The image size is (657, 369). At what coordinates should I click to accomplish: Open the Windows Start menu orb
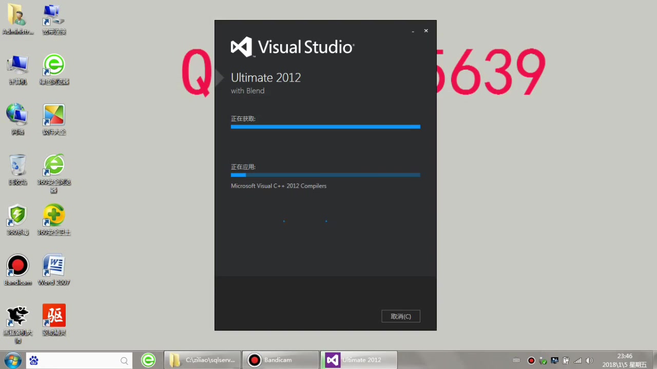12,360
